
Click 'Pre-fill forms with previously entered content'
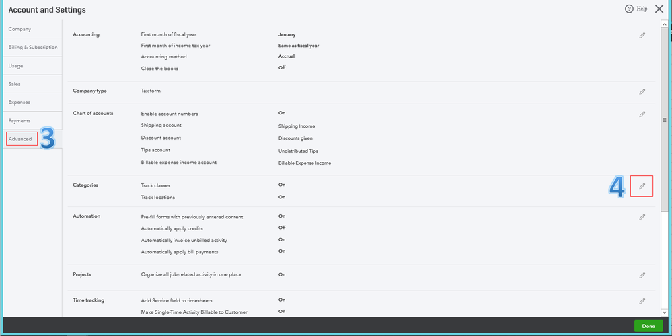click(192, 217)
